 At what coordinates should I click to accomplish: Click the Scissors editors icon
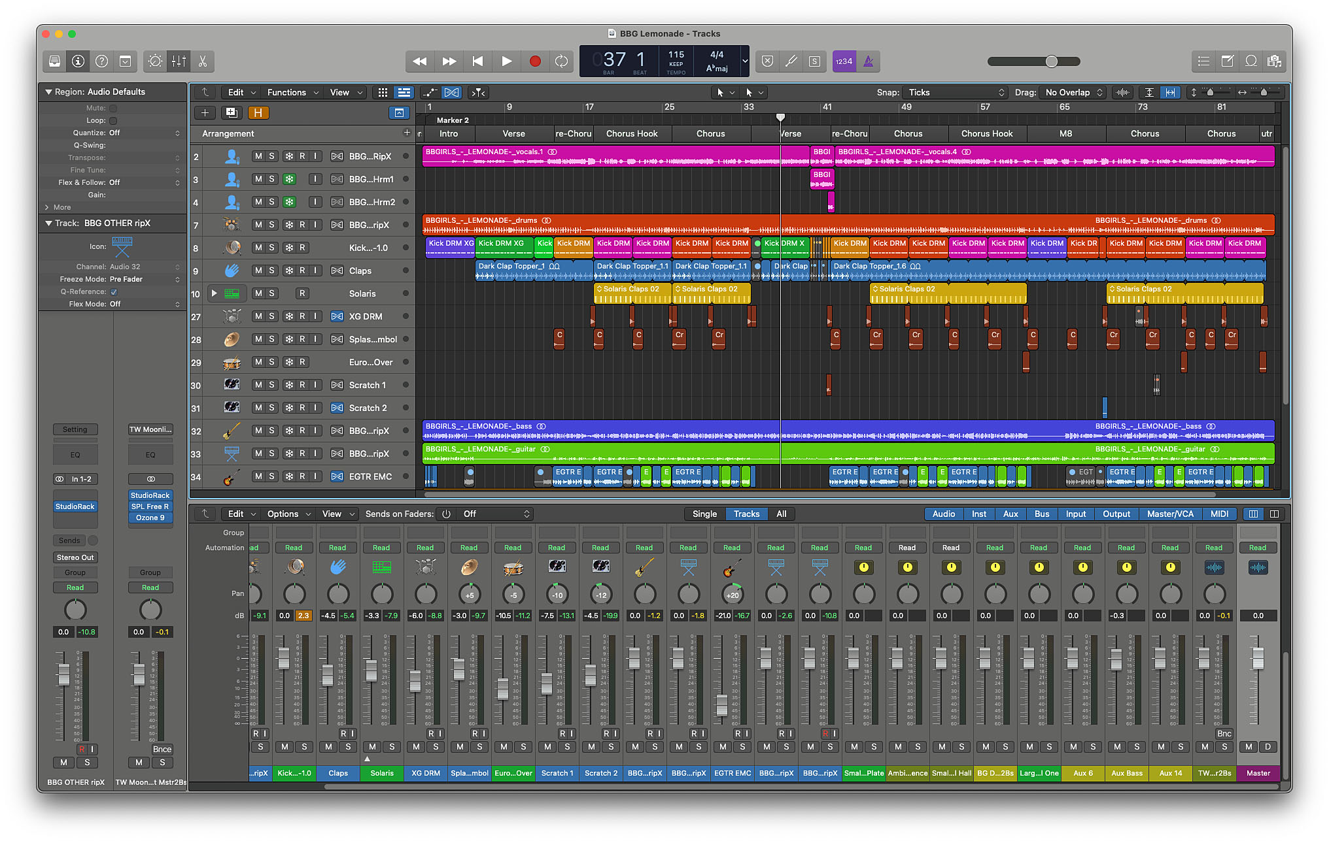click(x=203, y=61)
